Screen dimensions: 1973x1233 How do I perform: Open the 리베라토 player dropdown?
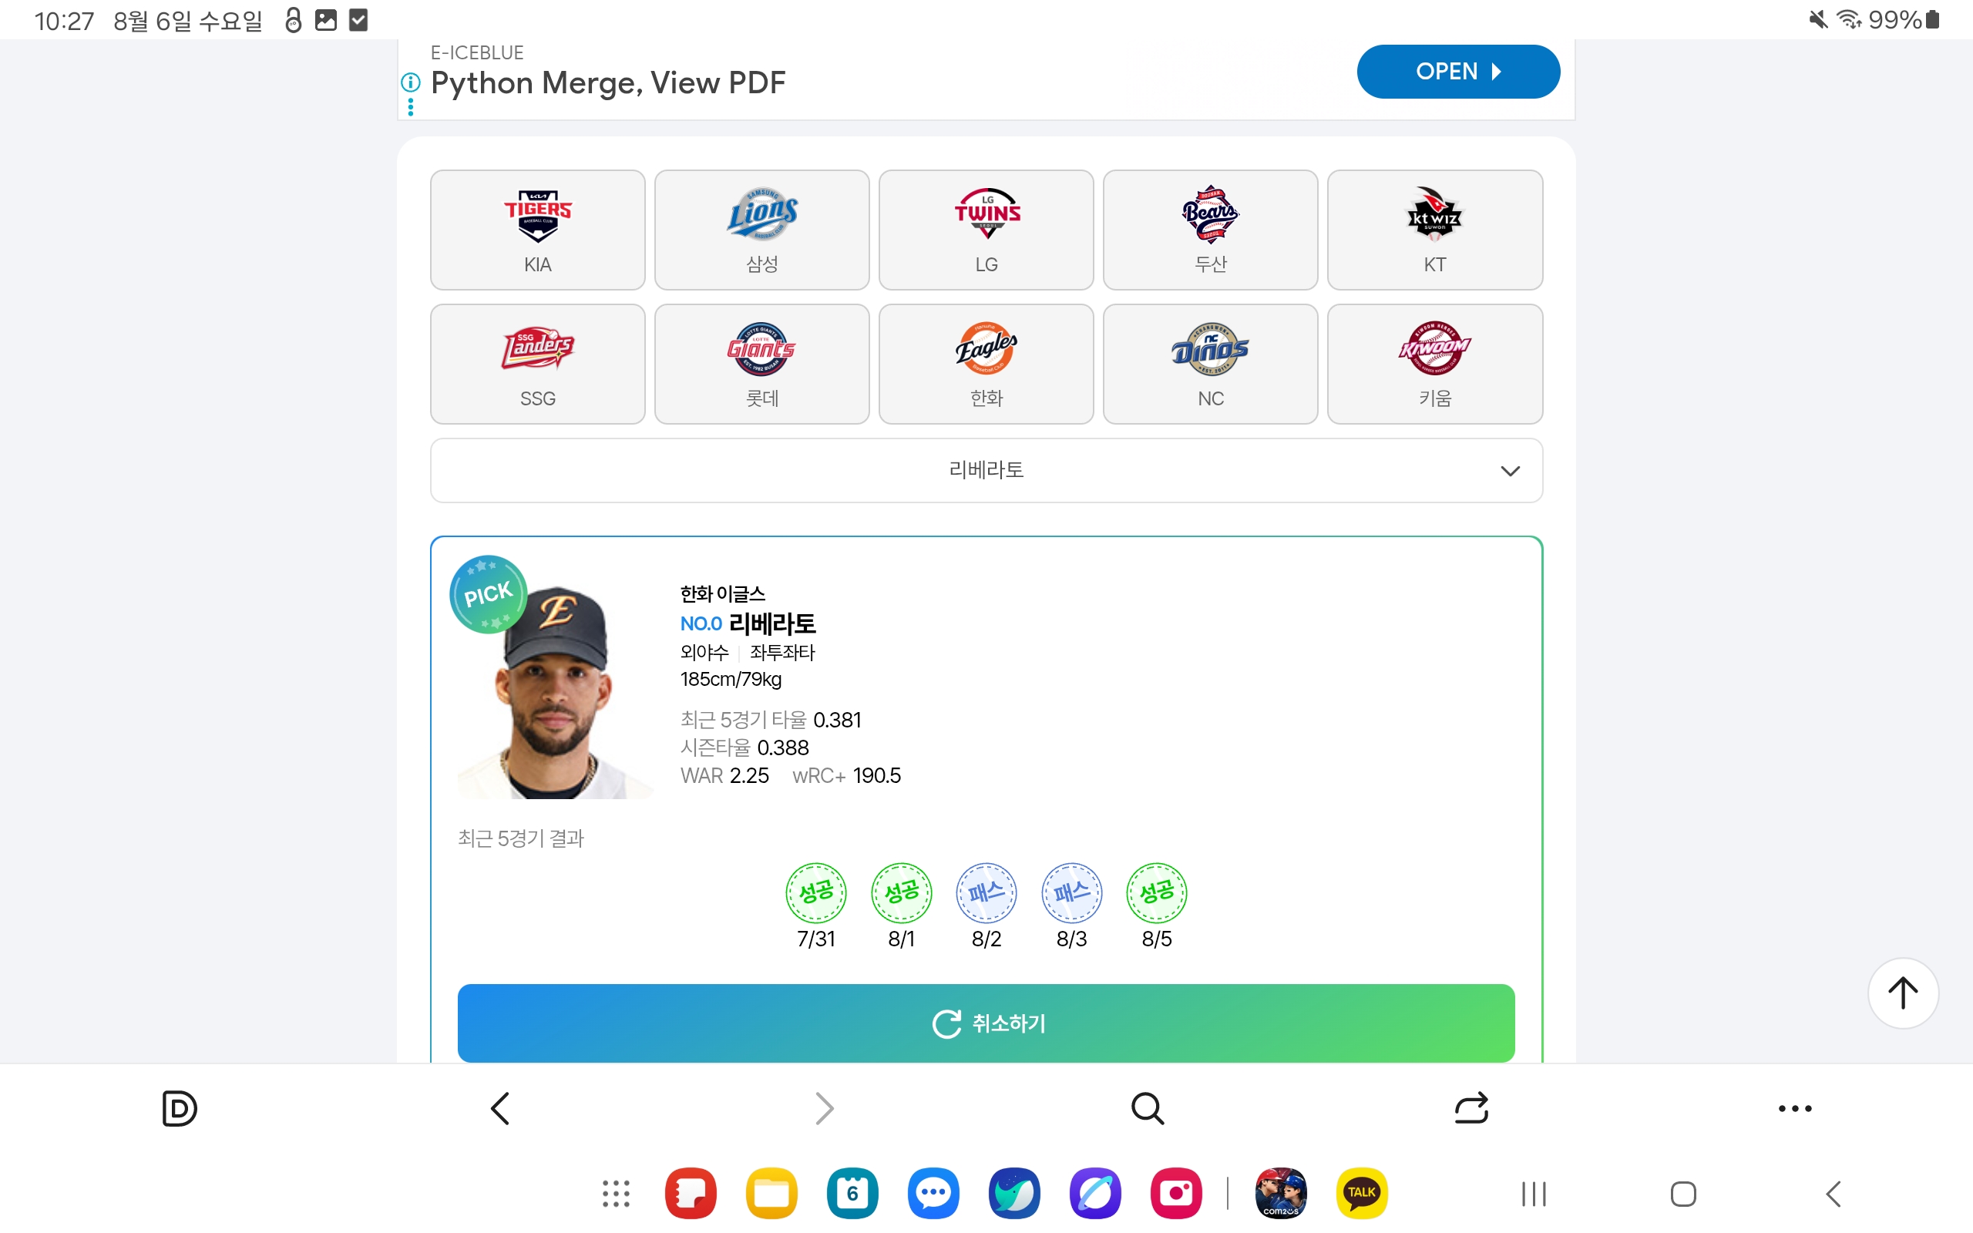point(986,471)
